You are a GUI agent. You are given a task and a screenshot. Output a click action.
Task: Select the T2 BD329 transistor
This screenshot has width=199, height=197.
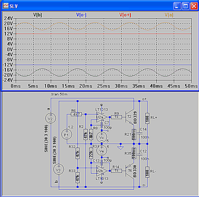[129, 117]
